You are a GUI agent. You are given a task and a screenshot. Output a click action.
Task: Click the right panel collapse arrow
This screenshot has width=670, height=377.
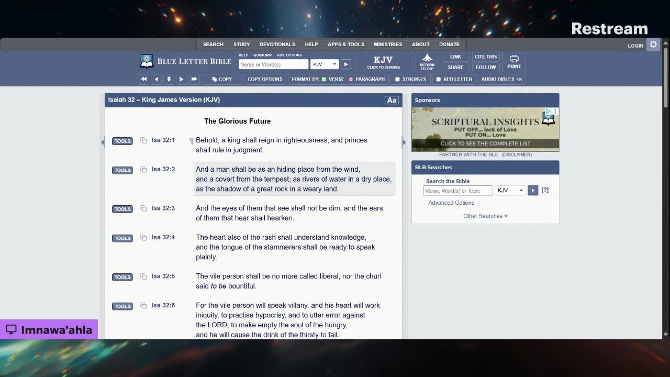point(404,142)
